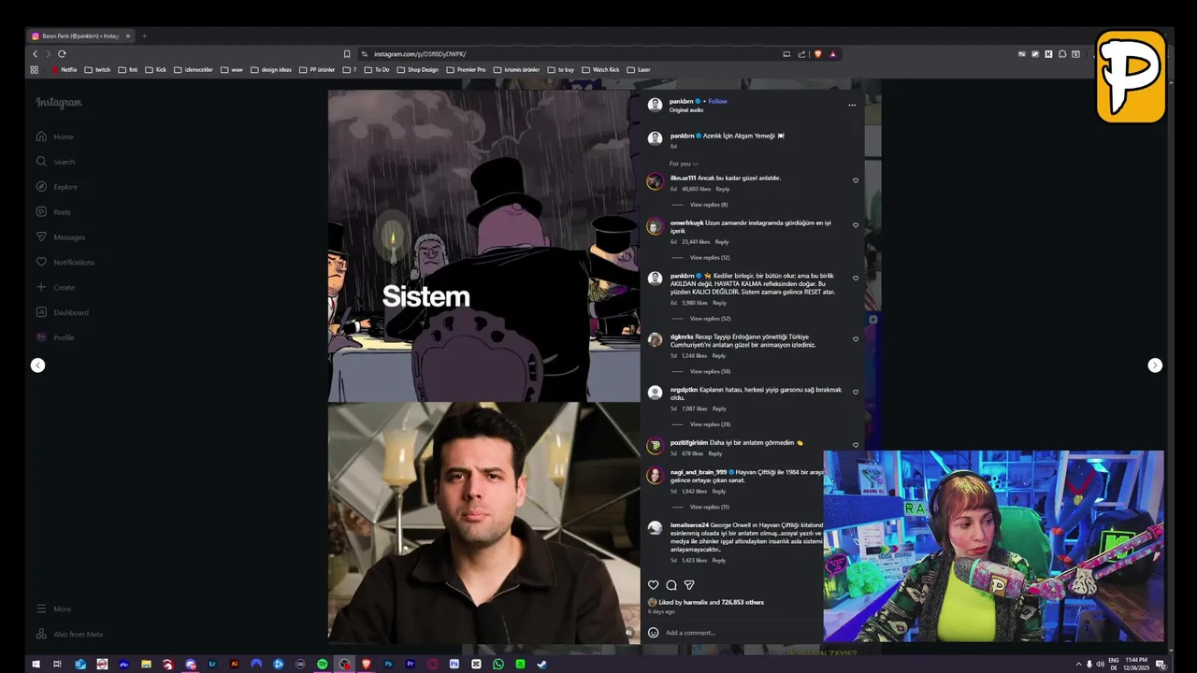Open the Original audio link
Viewport: 1197px width, 673px height.
(x=686, y=110)
